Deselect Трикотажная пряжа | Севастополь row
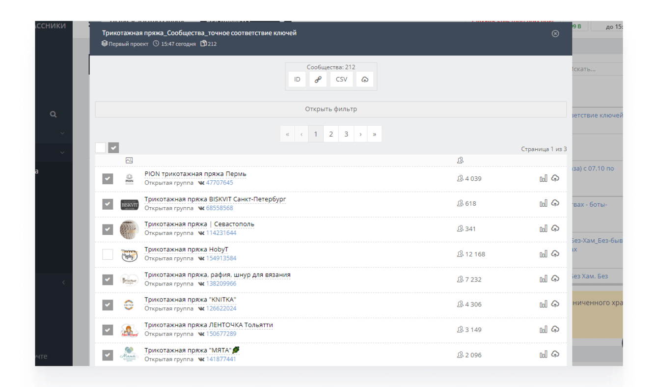The height and width of the screenshot is (387, 658). tap(108, 229)
